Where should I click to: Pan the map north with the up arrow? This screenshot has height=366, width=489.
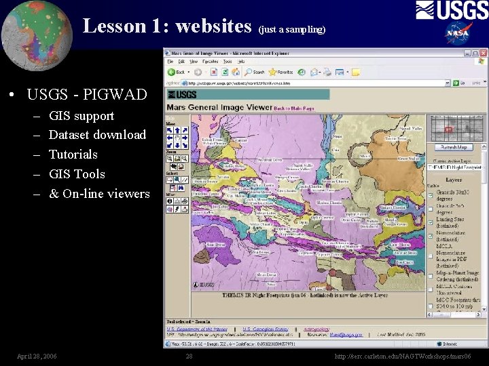coord(177,130)
